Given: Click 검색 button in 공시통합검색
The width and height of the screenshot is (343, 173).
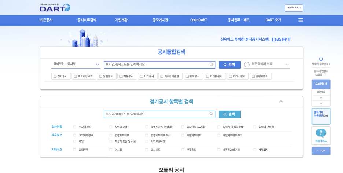Looking at the screenshot, I should pos(230,65).
